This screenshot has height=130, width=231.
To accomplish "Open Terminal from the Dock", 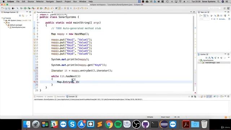I will tap(154, 124).
